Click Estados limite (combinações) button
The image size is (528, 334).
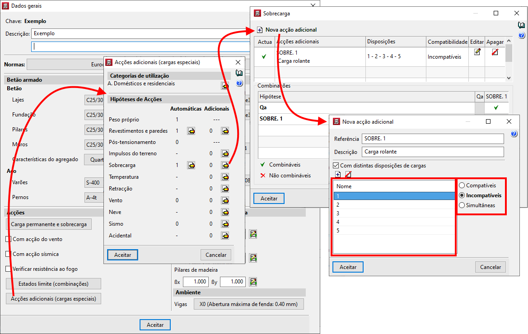tap(53, 284)
